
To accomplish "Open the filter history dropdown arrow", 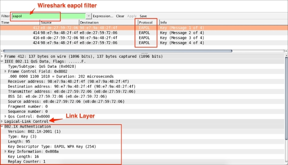I will [89, 16].
